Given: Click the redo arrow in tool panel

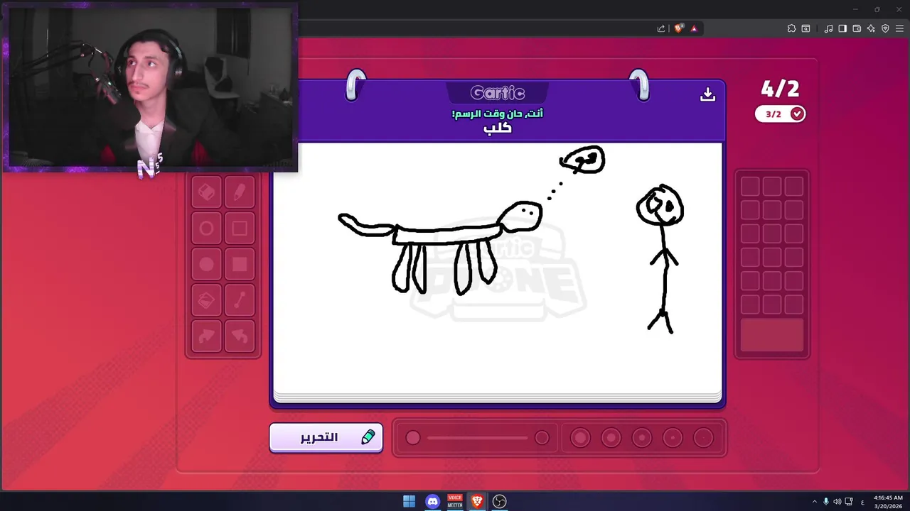Looking at the screenshot, I should (x=206, y=336).
